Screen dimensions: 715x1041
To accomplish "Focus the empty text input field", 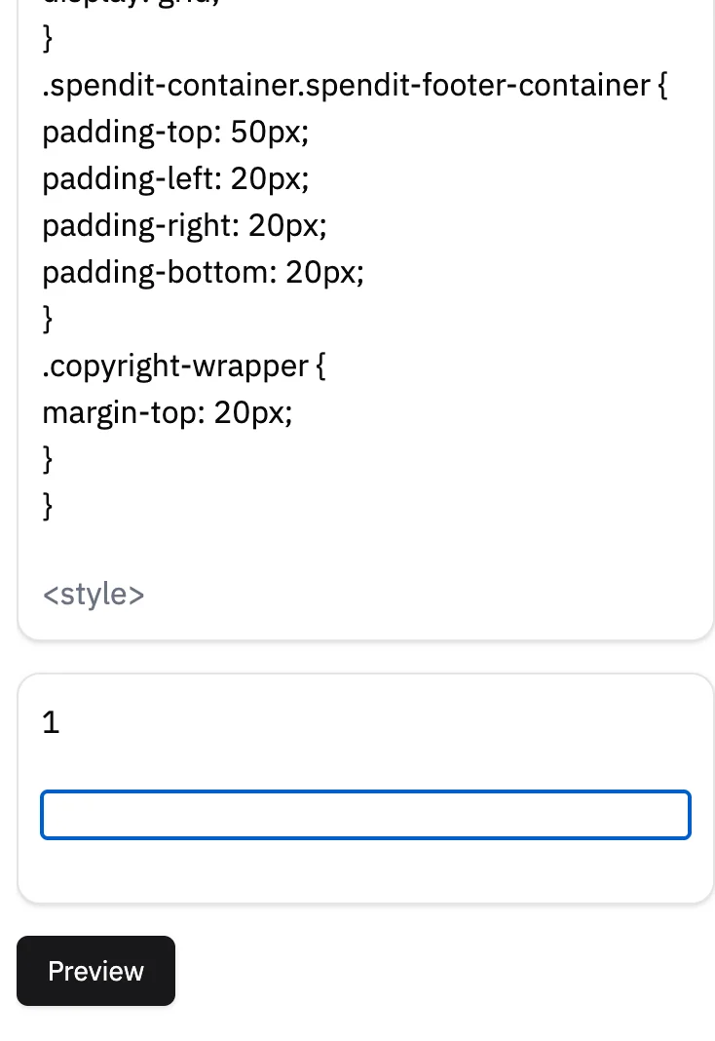I will click(x=365, y=815).
